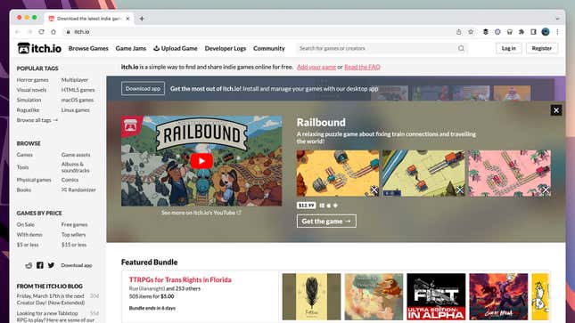The width and height of the screenshot is (575, 323).
Task: Open the Randomizer link
Action: tap(78, 190)
